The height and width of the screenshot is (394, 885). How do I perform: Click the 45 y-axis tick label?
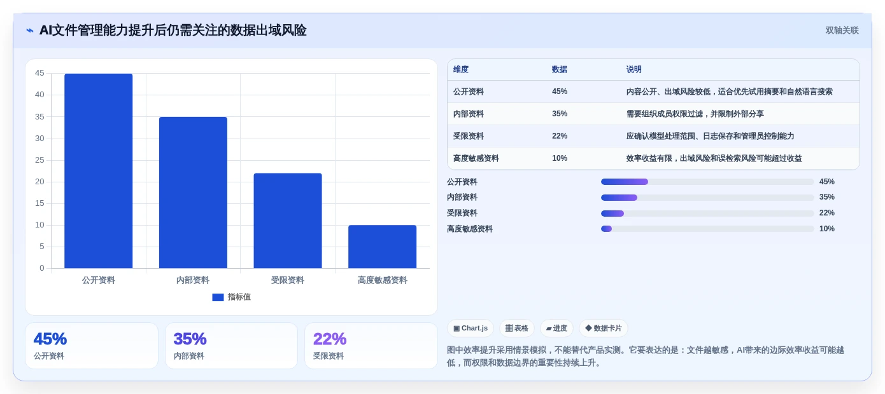39,73
